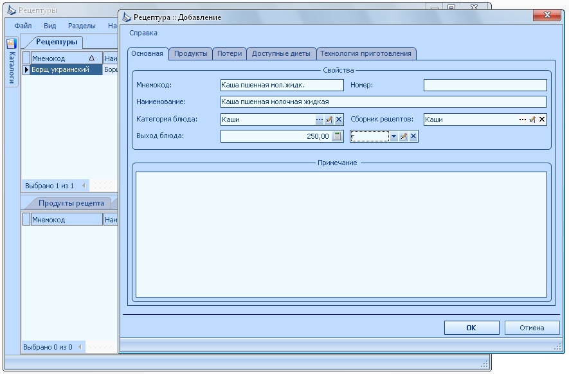Focus the Мнемокод input field
The height and width of the screenshot is (374, 569).
(282, 85)
